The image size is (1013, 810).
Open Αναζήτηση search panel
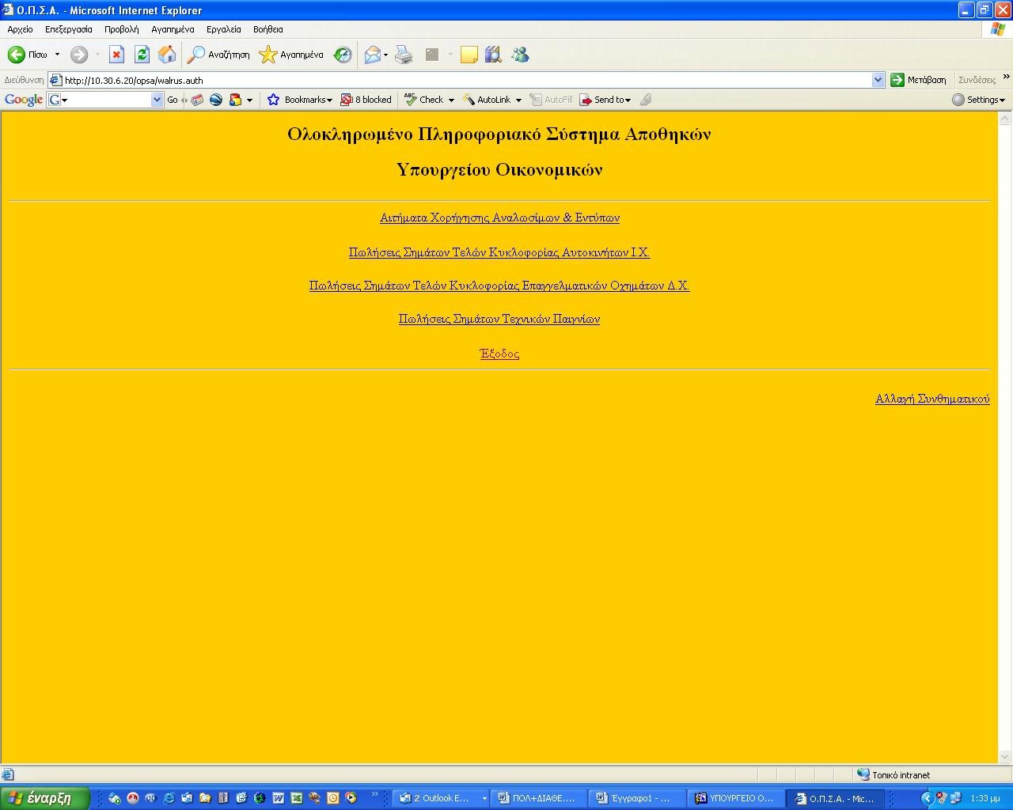(218, 55)
